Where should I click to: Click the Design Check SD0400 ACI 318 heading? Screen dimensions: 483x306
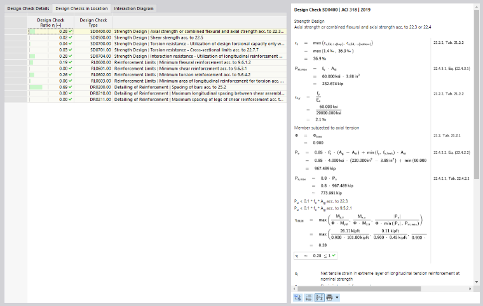click(x=332, y=10)
